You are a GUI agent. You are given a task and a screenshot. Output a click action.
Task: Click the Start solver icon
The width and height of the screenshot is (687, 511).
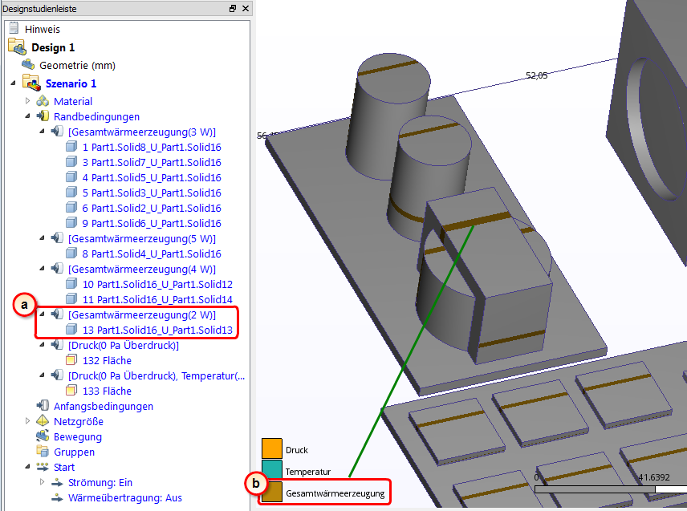[43, 467]
